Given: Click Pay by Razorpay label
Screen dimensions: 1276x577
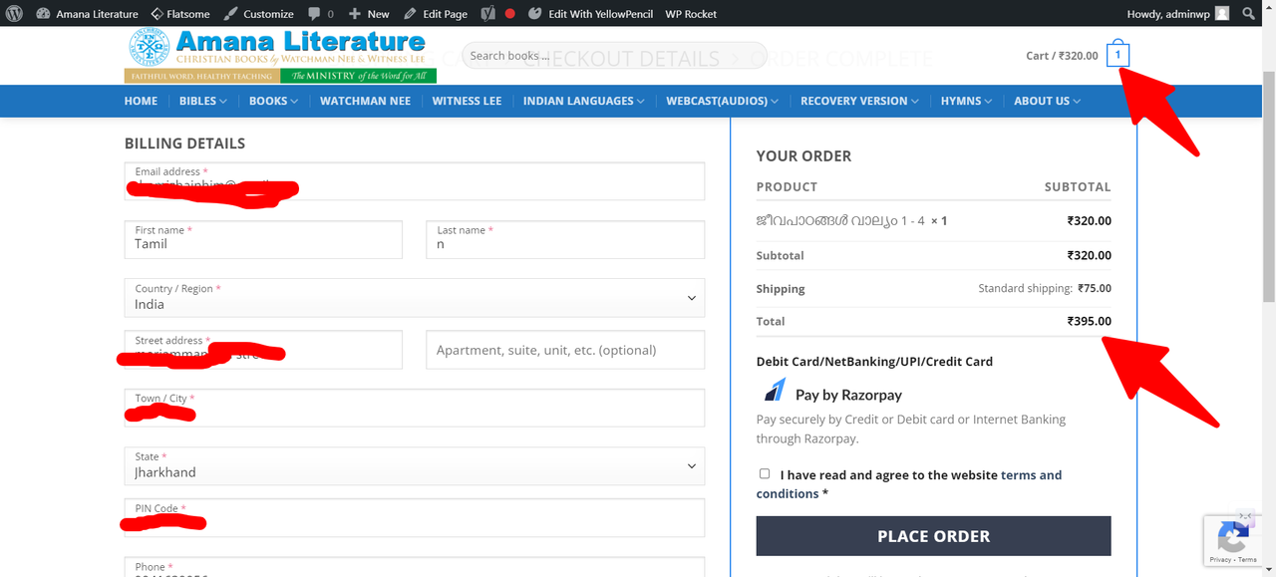Looking at the screenshot, I should tap(848, 395).
